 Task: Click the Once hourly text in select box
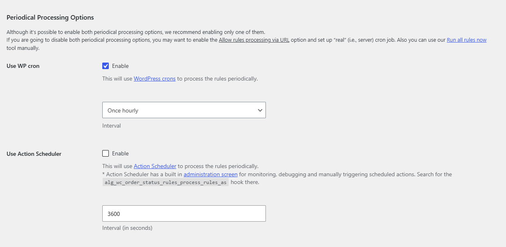click(123, 110)
